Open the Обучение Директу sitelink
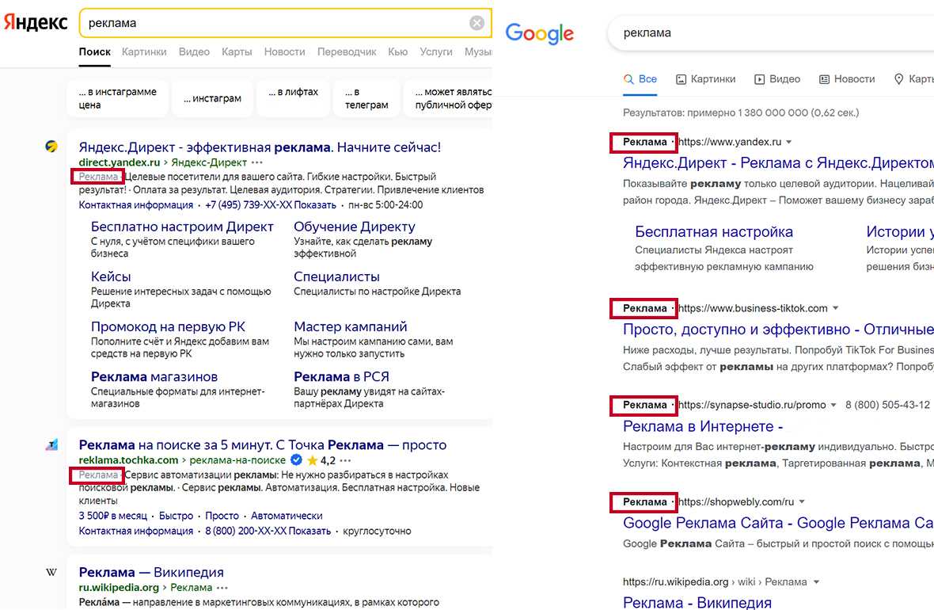The height and width of the screenshot is (610, 934). pos(354,227)
